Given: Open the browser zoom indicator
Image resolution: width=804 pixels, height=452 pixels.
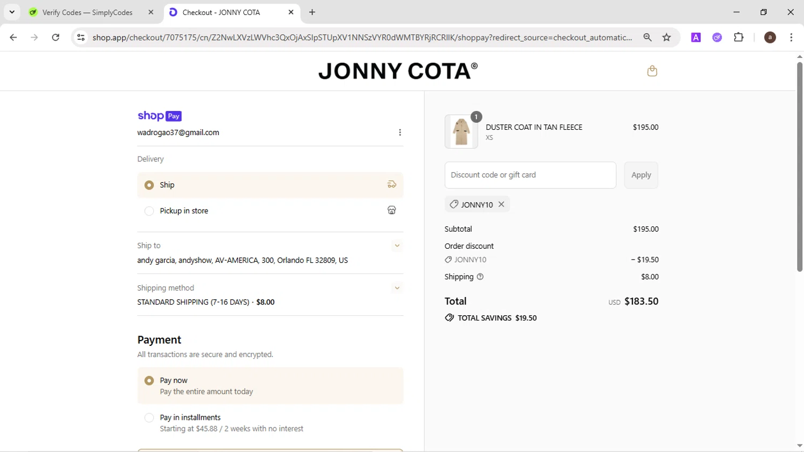Looking at the screenshot, I should pyautogui.click(x=647, y=37).
